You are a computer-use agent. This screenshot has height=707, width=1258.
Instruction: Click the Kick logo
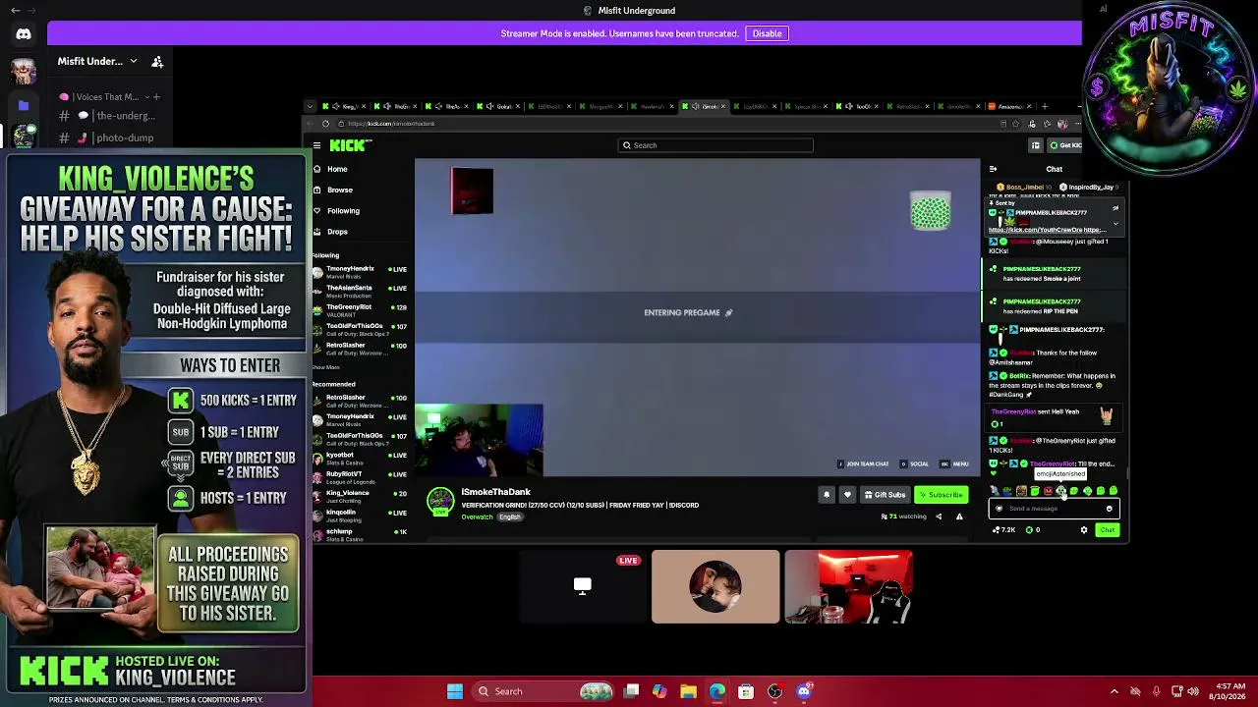[x=351, y=145]
